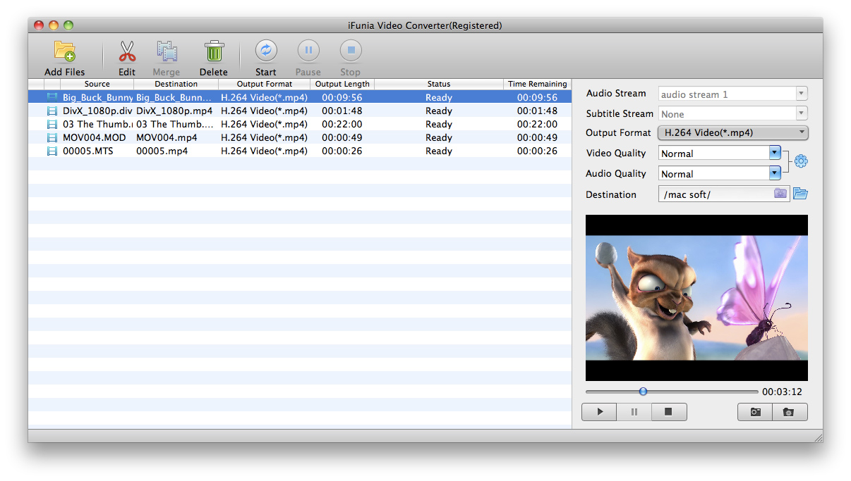
Task: Take a snapshot with the camera icon
Action: pyautogui.click(x=755, y=412)
